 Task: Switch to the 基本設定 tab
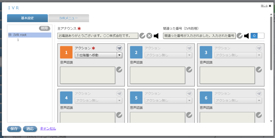coord(27,18)
